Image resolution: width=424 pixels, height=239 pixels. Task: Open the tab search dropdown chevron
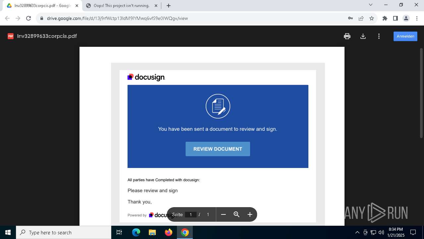[371, 5]
